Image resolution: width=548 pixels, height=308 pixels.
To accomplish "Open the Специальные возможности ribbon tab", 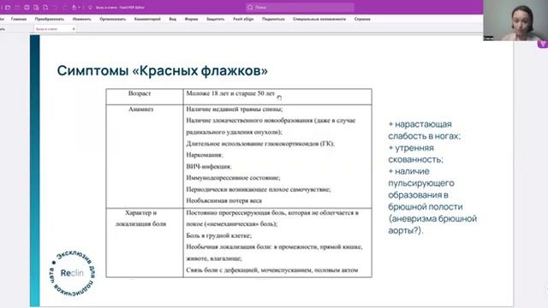I will click(319, 19).
